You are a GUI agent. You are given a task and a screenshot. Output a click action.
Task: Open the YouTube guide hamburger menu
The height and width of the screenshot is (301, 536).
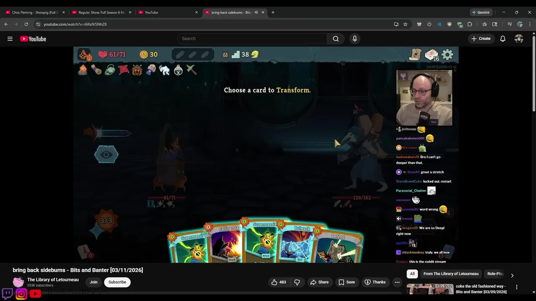10,39
